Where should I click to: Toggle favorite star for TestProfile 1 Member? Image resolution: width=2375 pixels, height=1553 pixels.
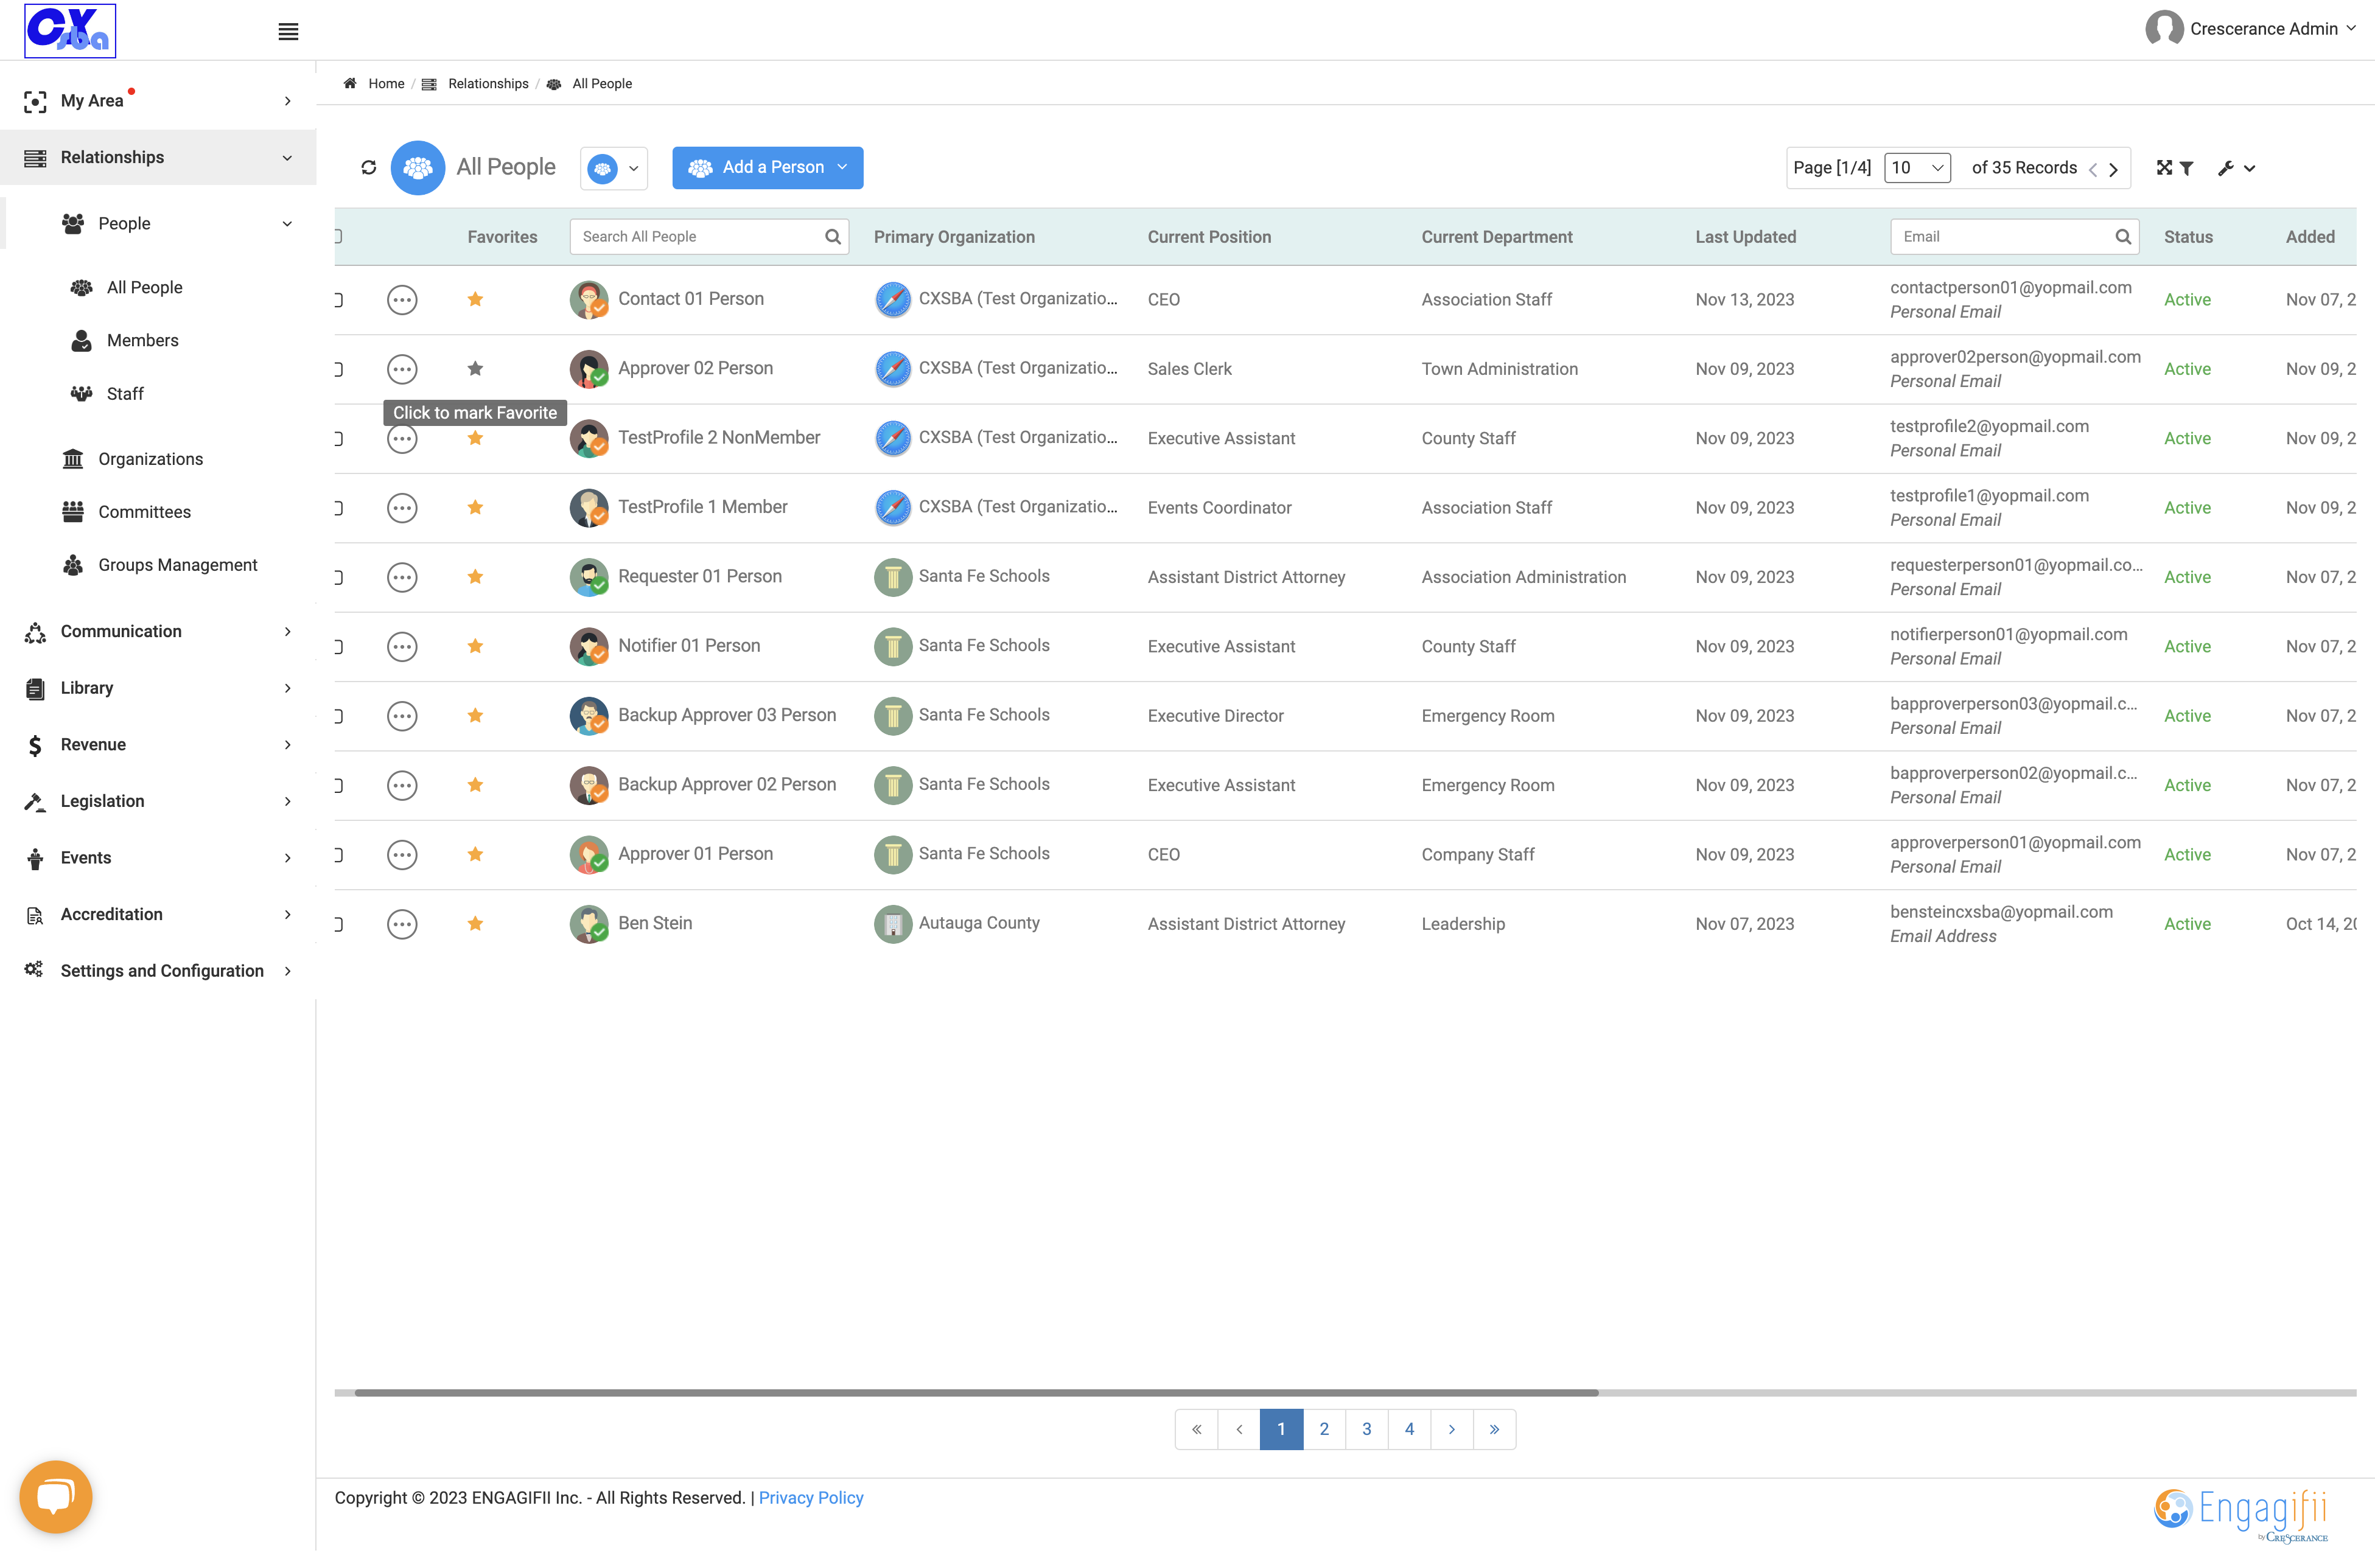coord(475,508)
